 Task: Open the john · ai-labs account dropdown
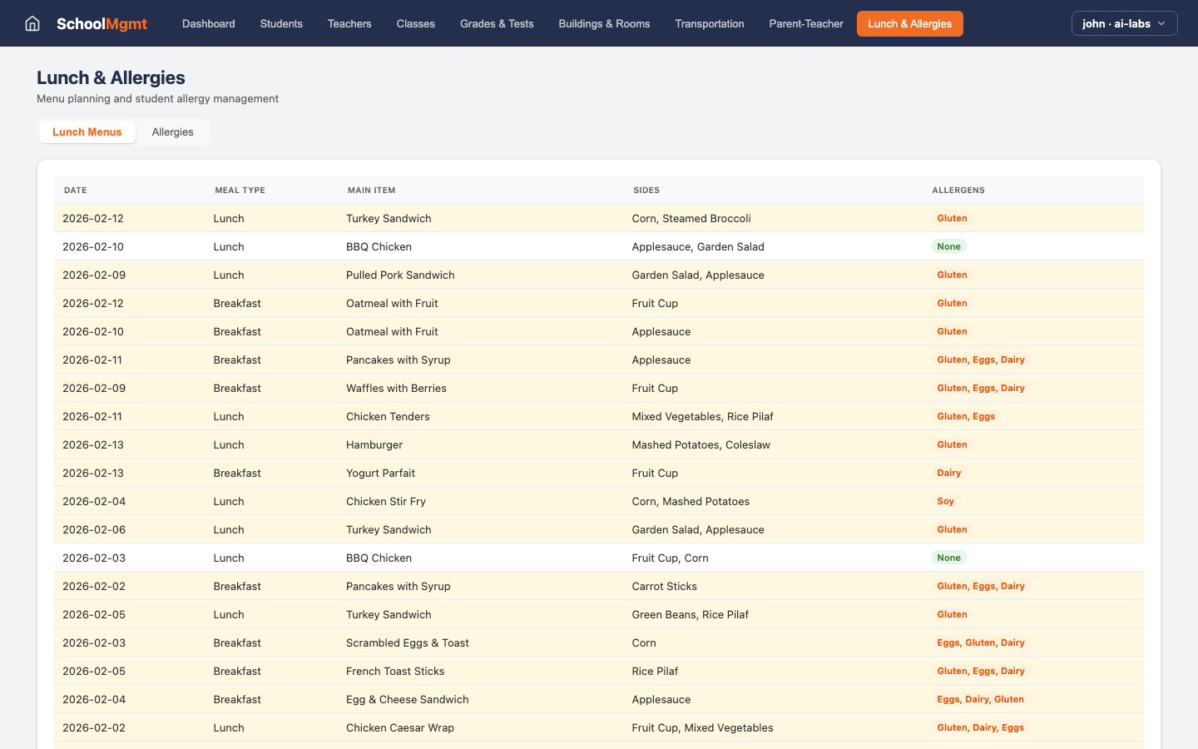1124,23
